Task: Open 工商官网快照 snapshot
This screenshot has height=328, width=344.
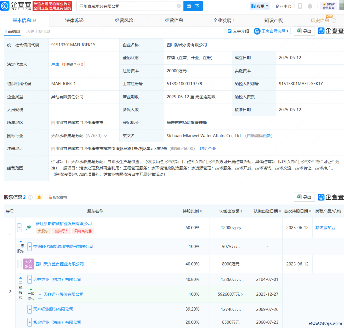Action: 272,31
